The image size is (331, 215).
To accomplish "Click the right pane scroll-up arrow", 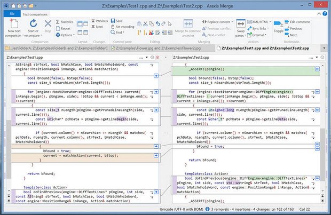I will click(x=322, y=66).
